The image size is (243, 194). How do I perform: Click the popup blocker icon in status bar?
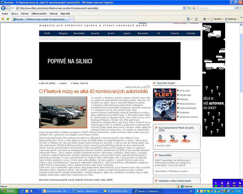[x=178, y=186]
